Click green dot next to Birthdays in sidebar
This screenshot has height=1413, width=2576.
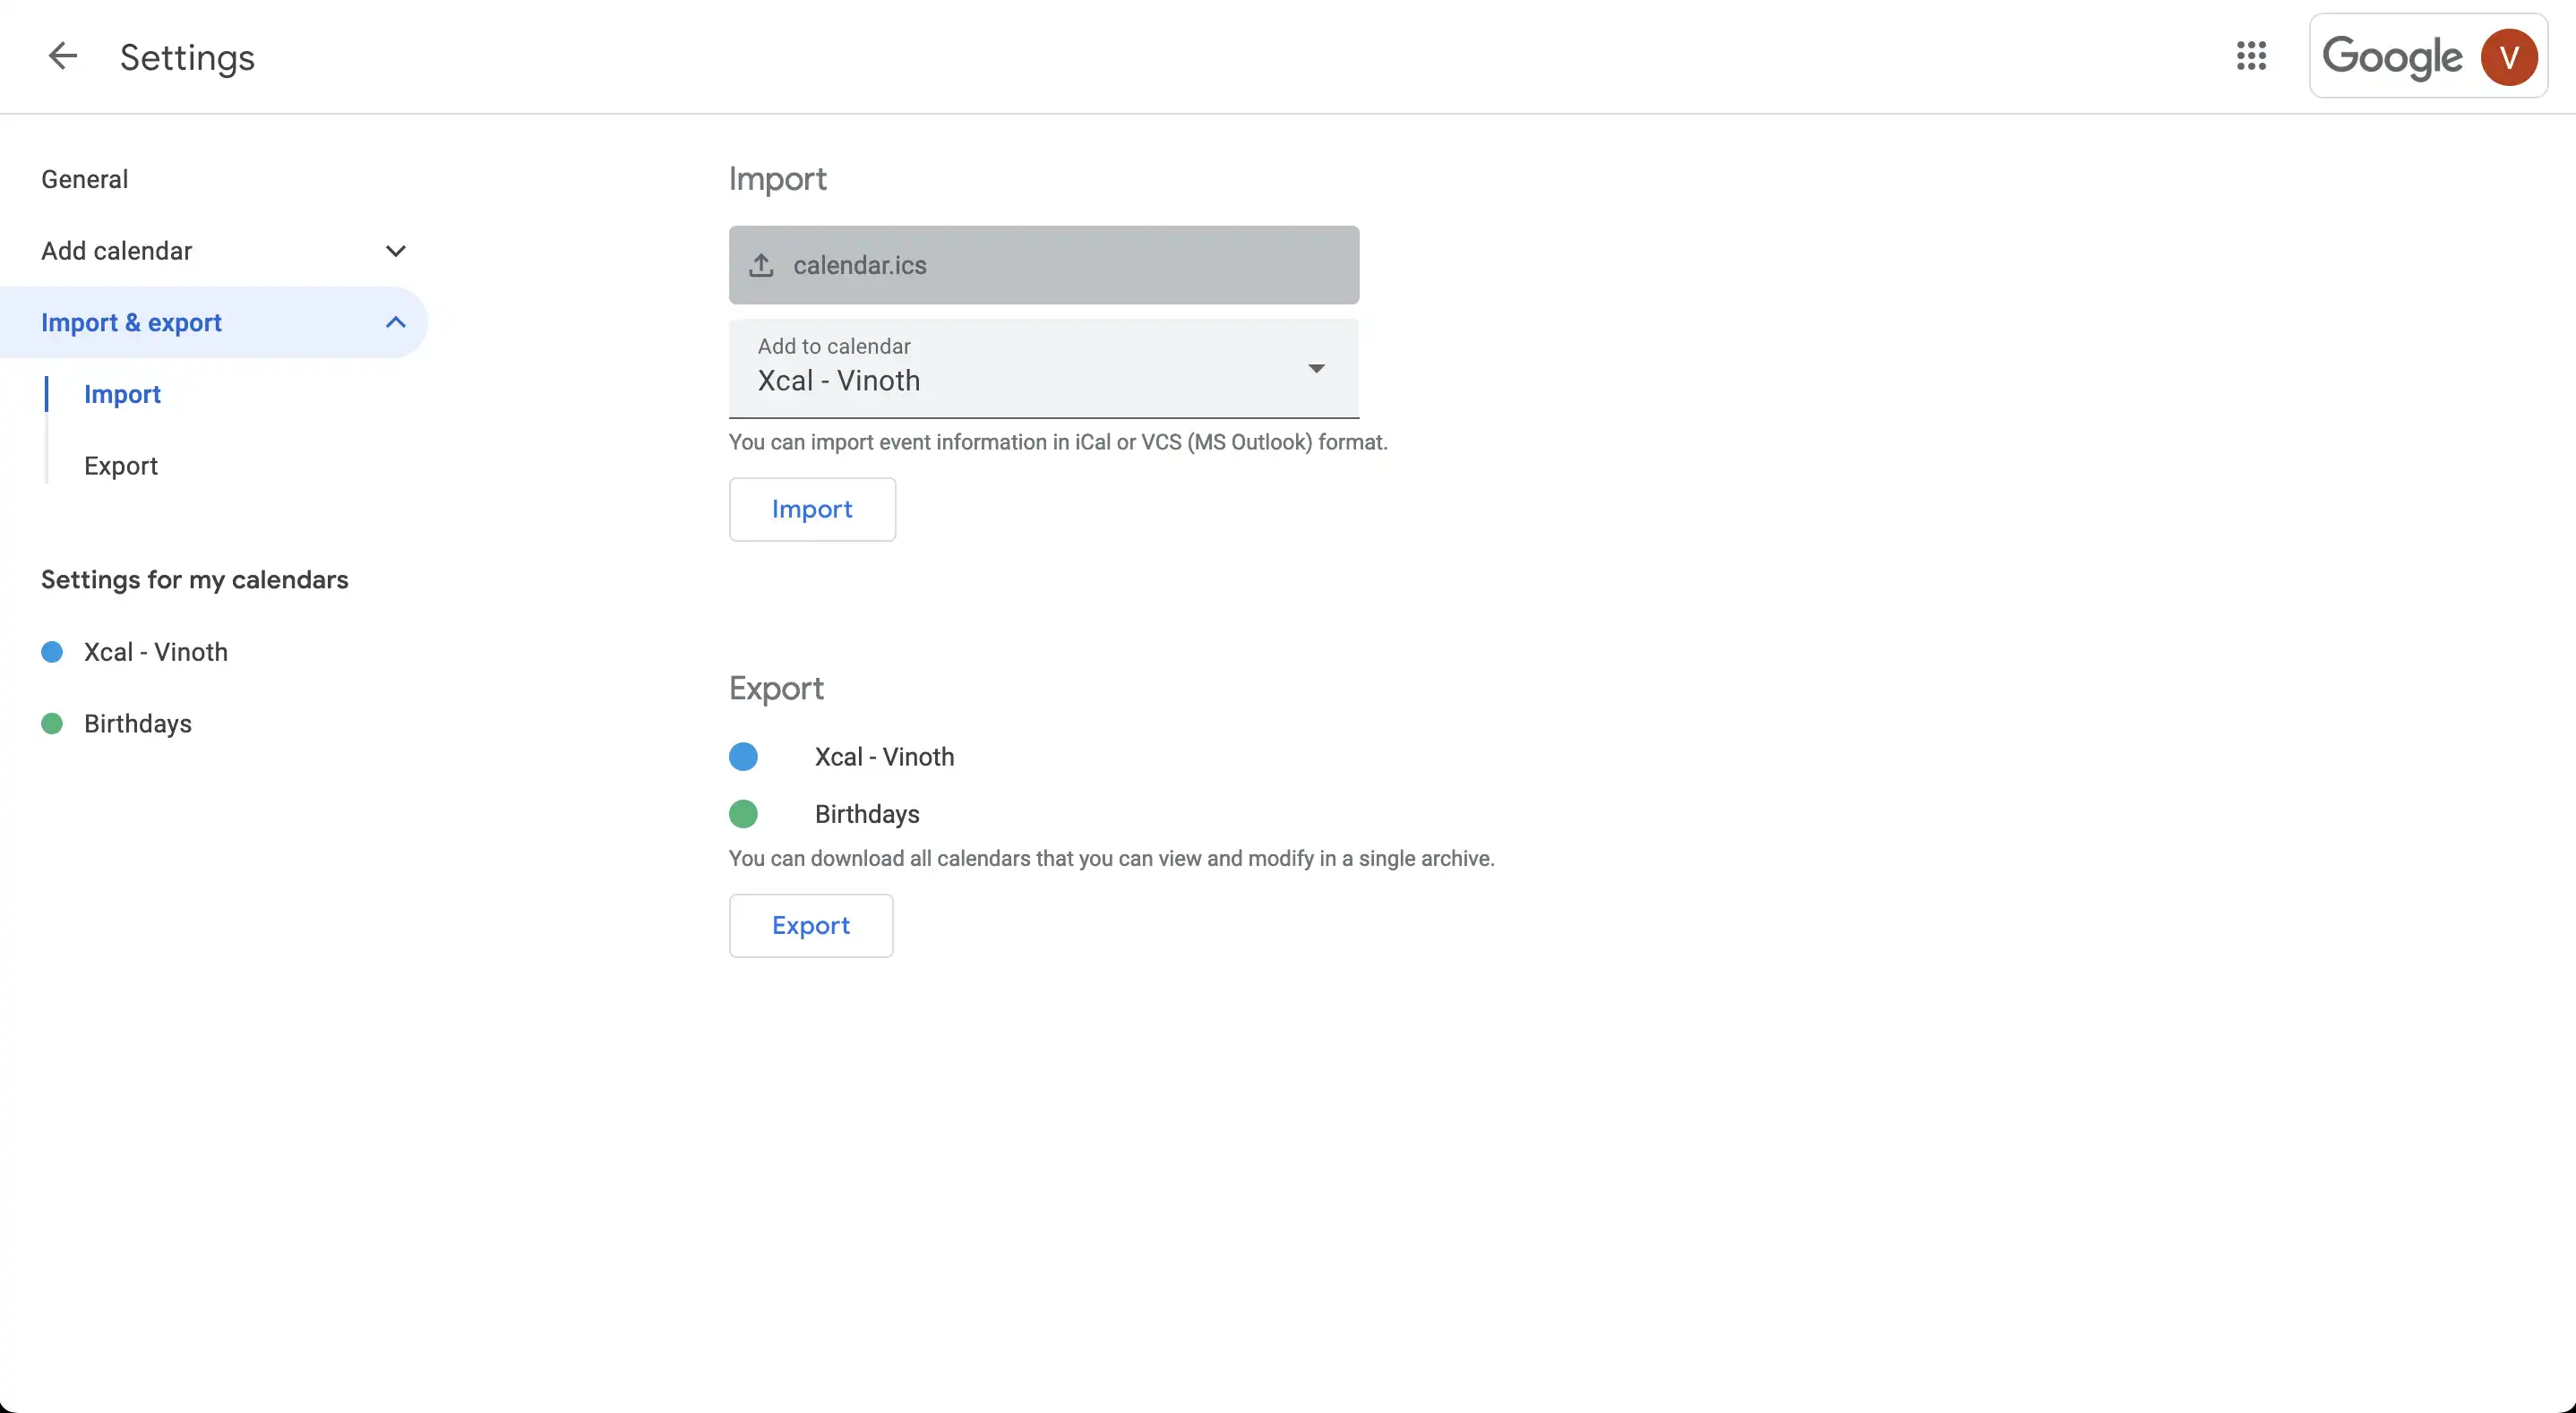pos(52,724)
